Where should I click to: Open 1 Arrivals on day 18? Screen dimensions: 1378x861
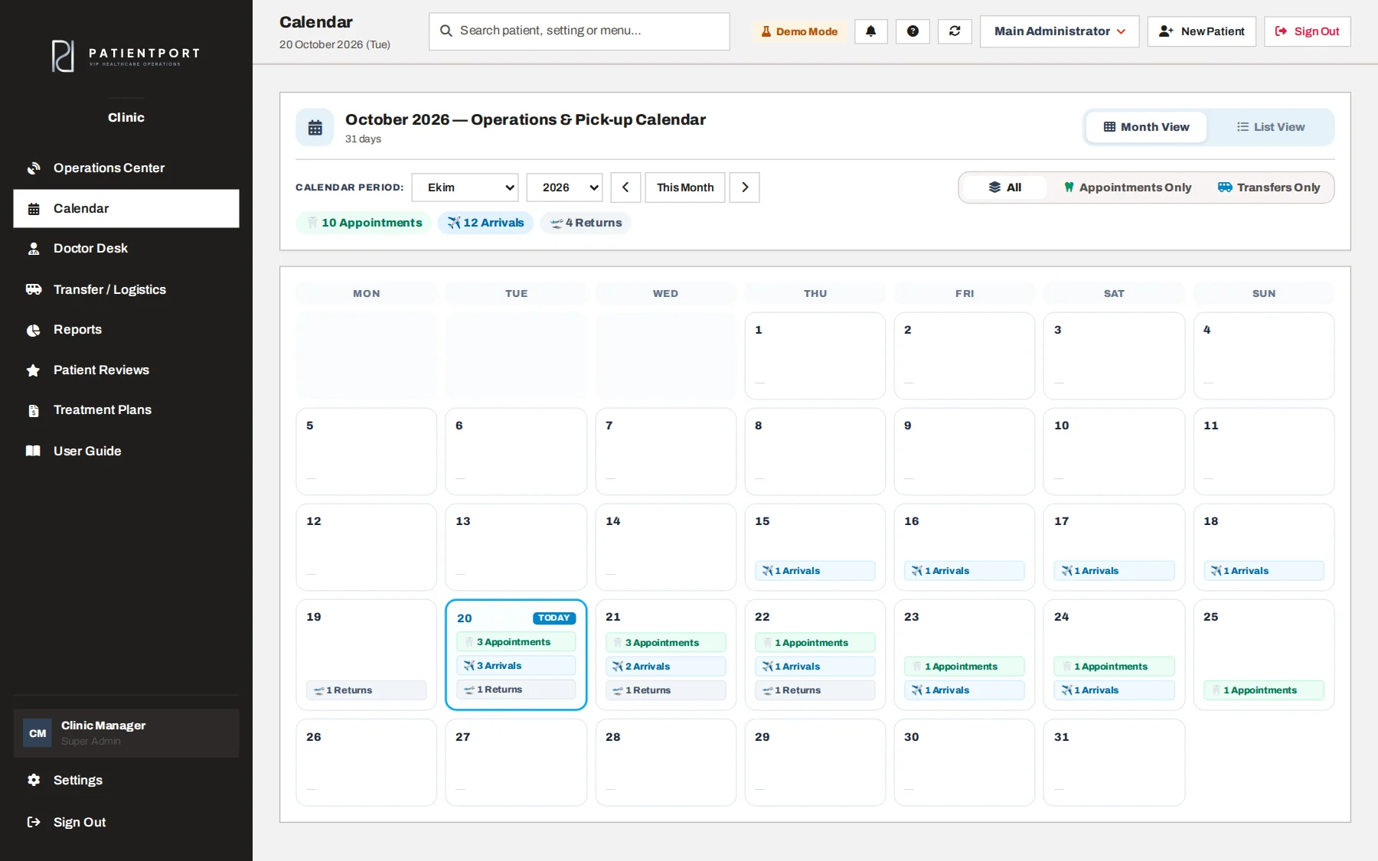(1263, 571)
